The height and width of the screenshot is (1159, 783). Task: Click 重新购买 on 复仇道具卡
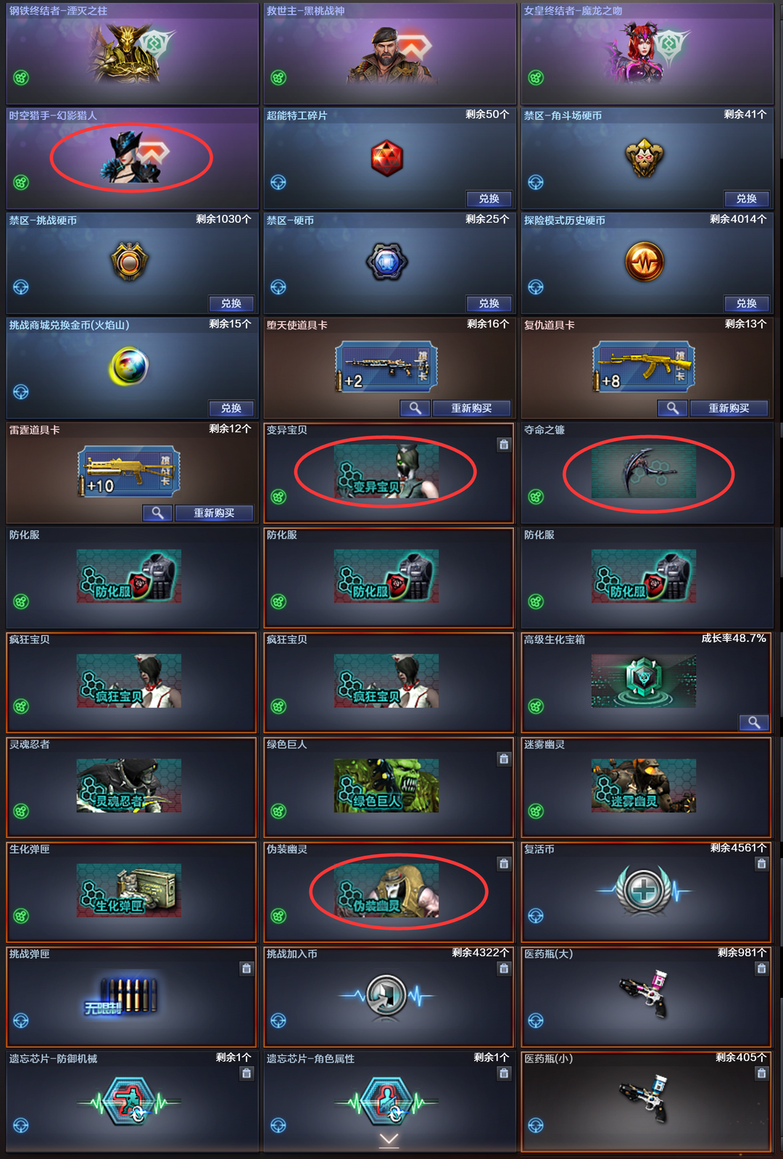click(729, 408)
